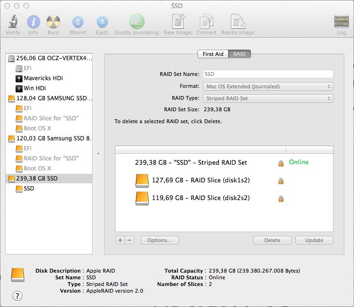Image resolution: width=354 pixels, height=307 pixels.
Task: Click the Delete button
Action: (x=272, y=240)
